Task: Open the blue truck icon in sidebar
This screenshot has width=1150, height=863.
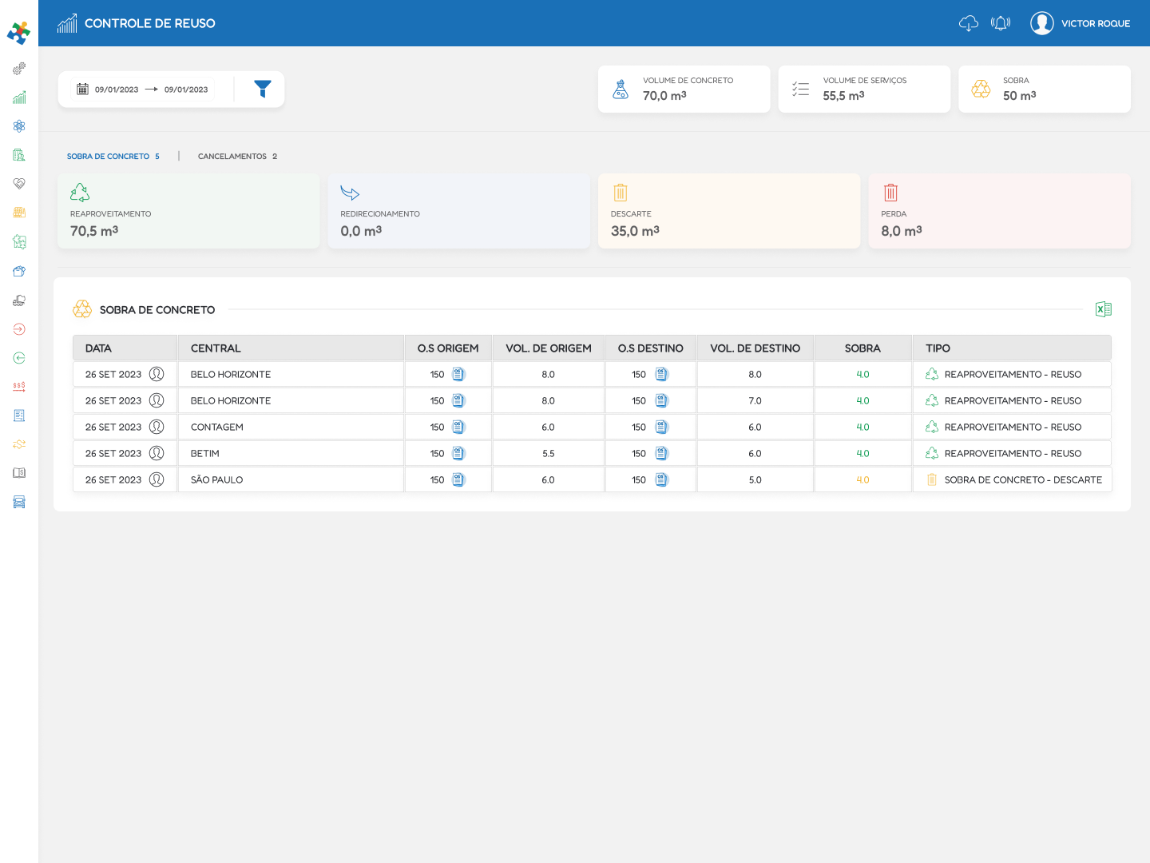Action: point(19,502)
